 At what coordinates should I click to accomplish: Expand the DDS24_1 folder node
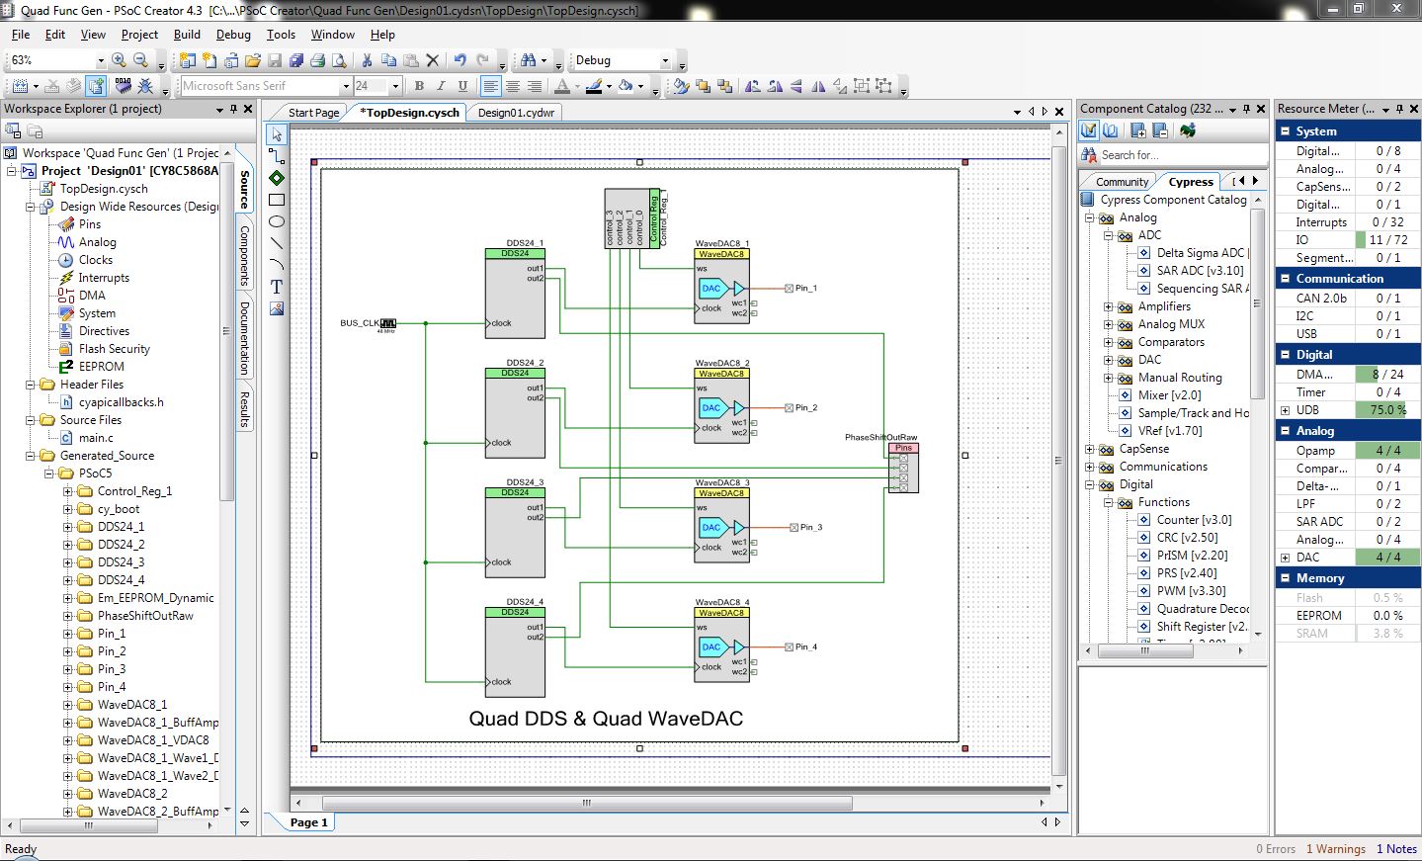coord(67,527)
